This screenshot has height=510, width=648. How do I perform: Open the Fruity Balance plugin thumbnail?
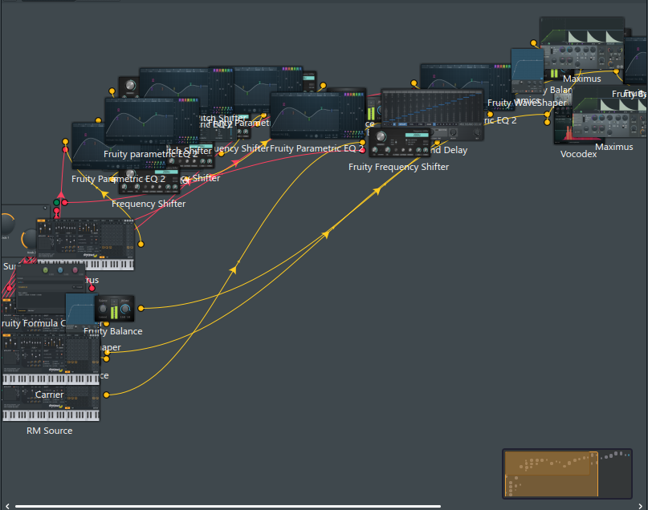point(114,309)
